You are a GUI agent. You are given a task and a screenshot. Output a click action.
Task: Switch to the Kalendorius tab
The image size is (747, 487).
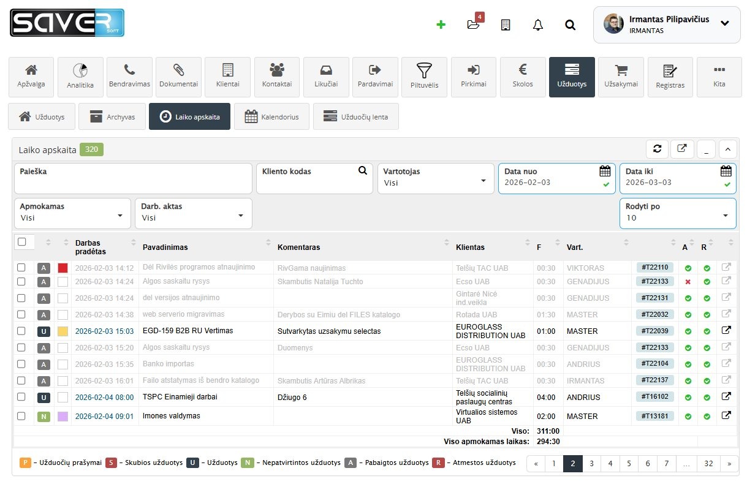271,116
